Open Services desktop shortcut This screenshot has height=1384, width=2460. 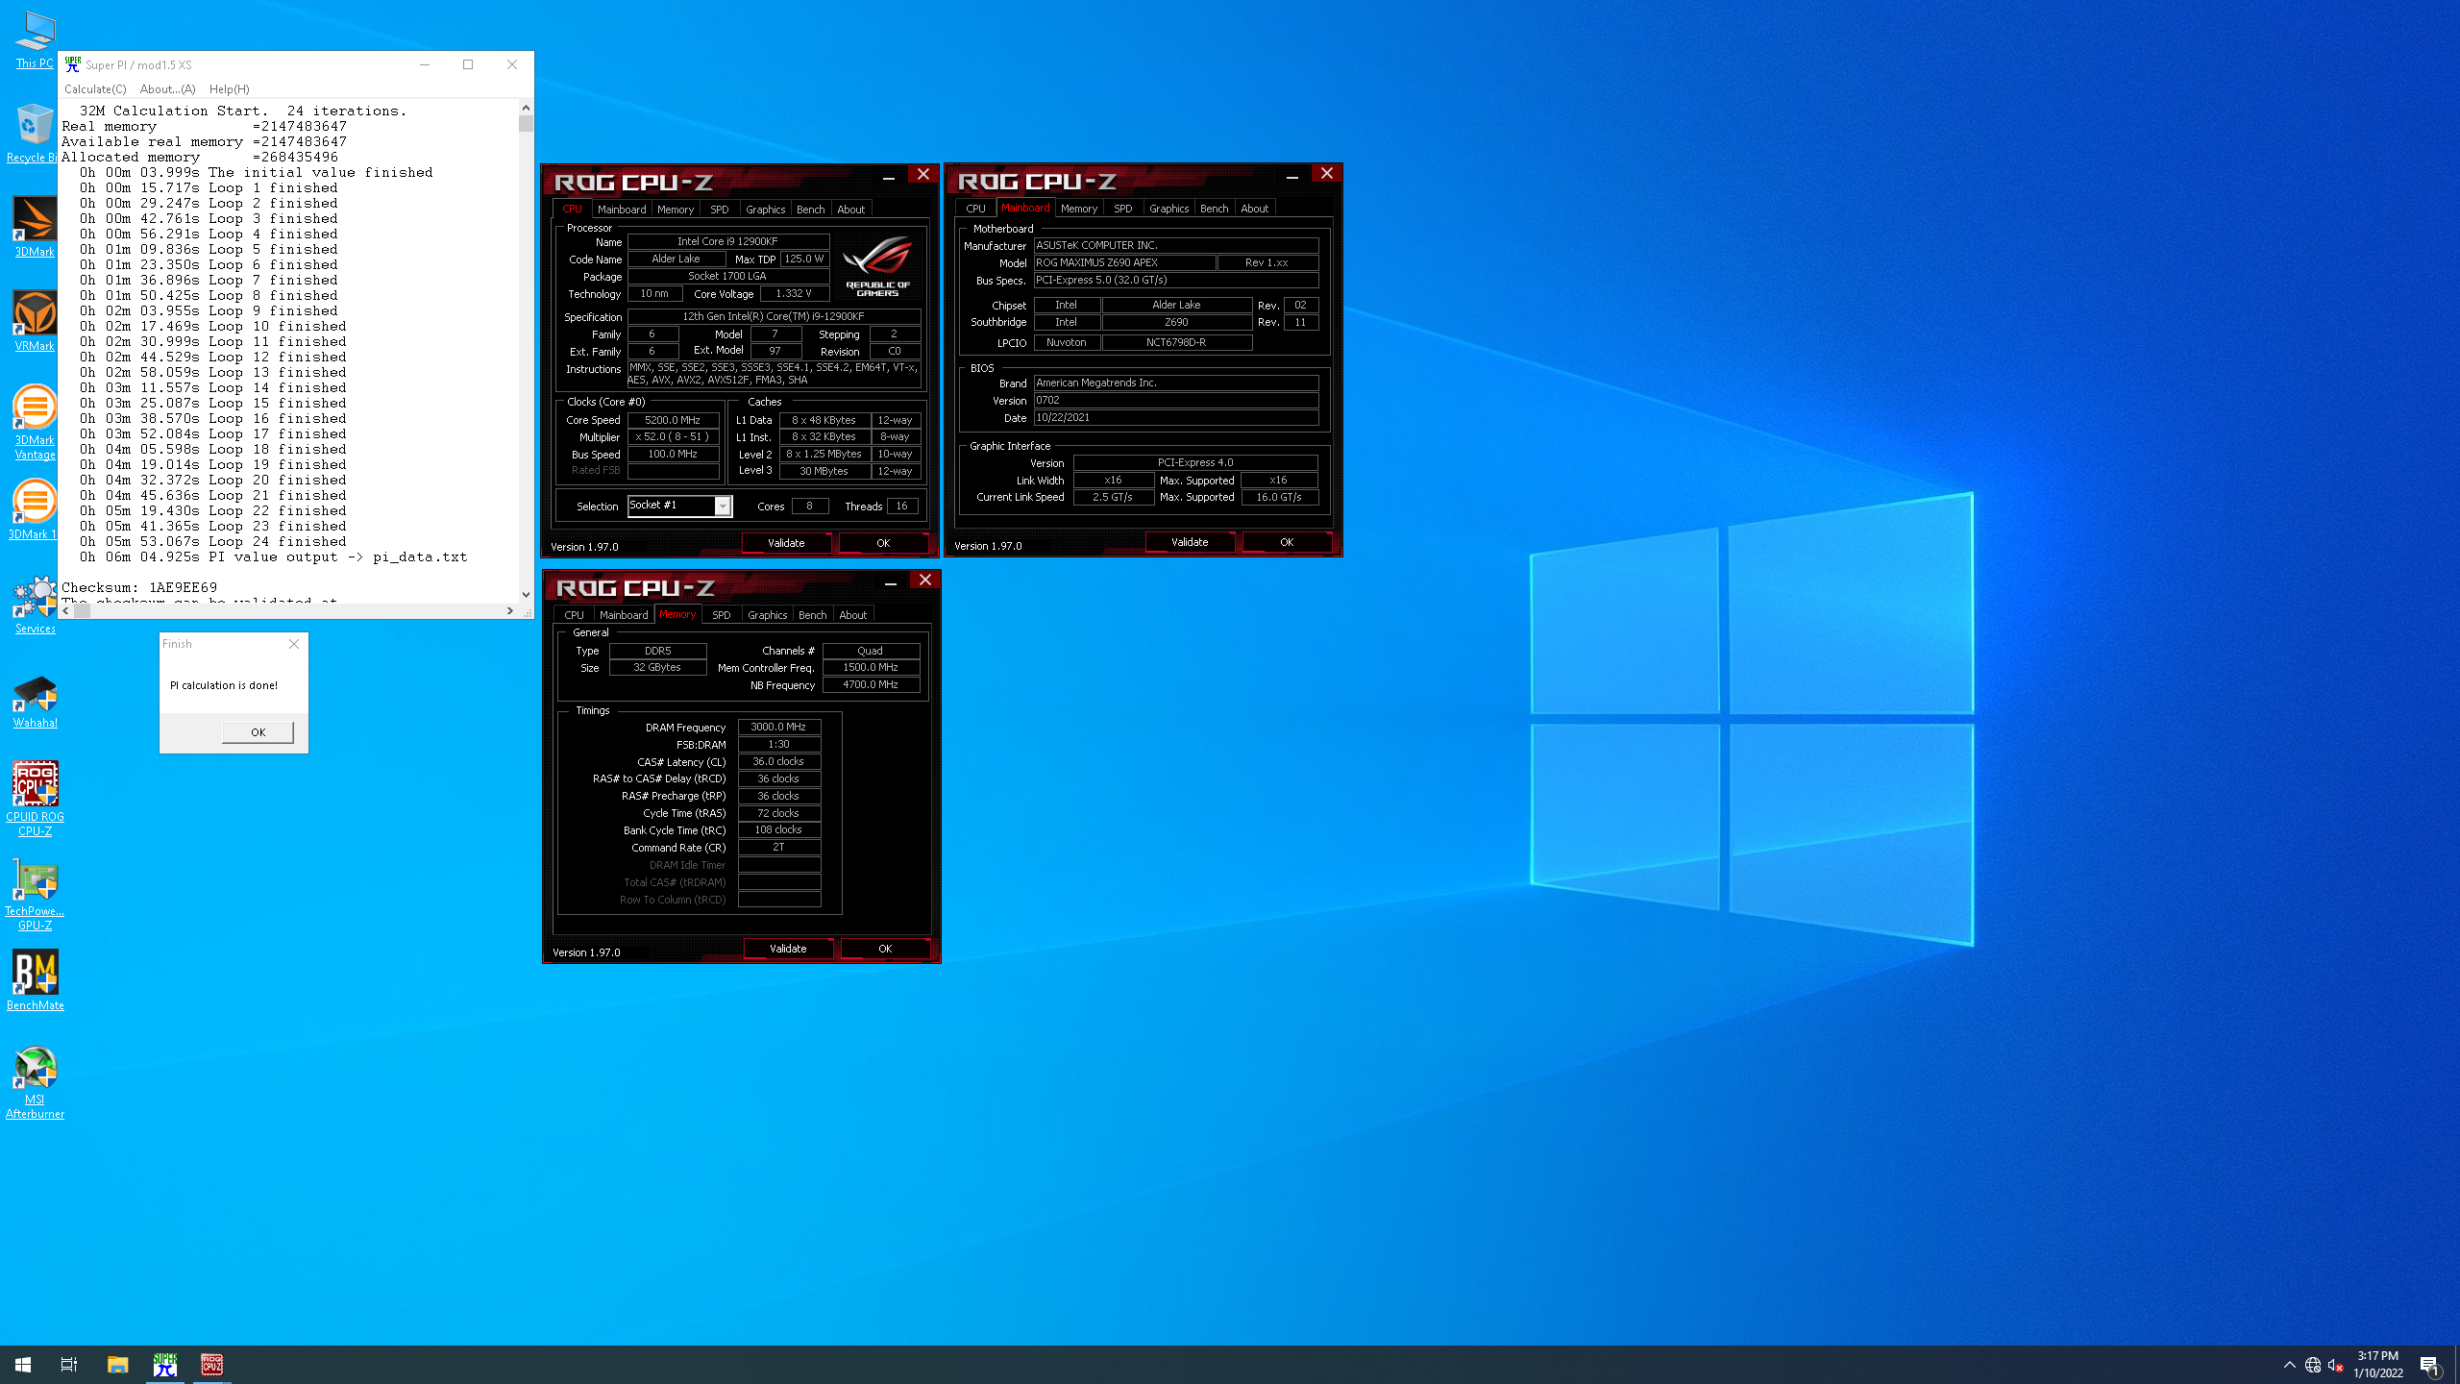point(35,604)
